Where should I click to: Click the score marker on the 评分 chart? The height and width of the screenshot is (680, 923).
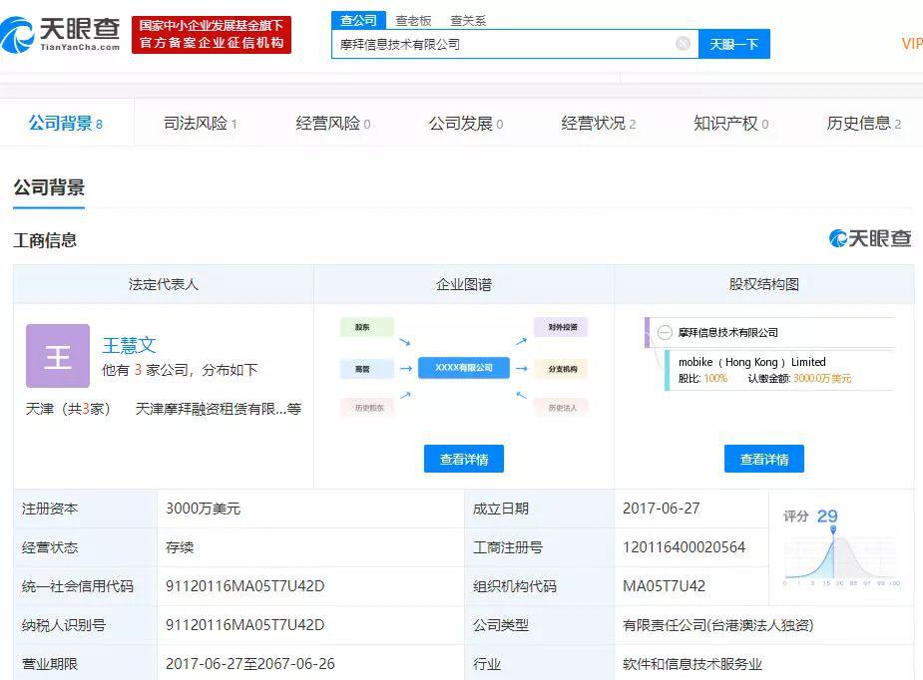833,530
